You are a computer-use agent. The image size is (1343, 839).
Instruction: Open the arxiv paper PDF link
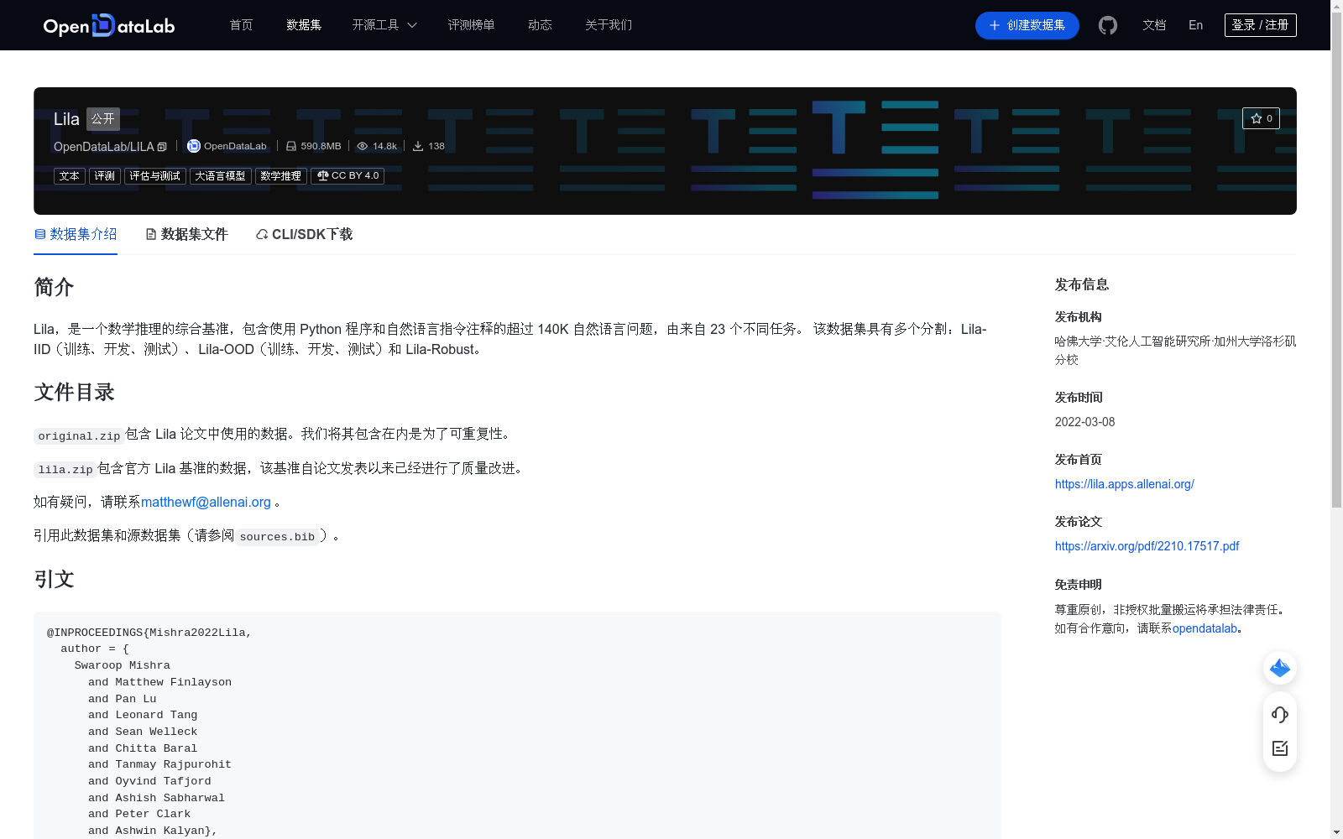click(1147, 546)
